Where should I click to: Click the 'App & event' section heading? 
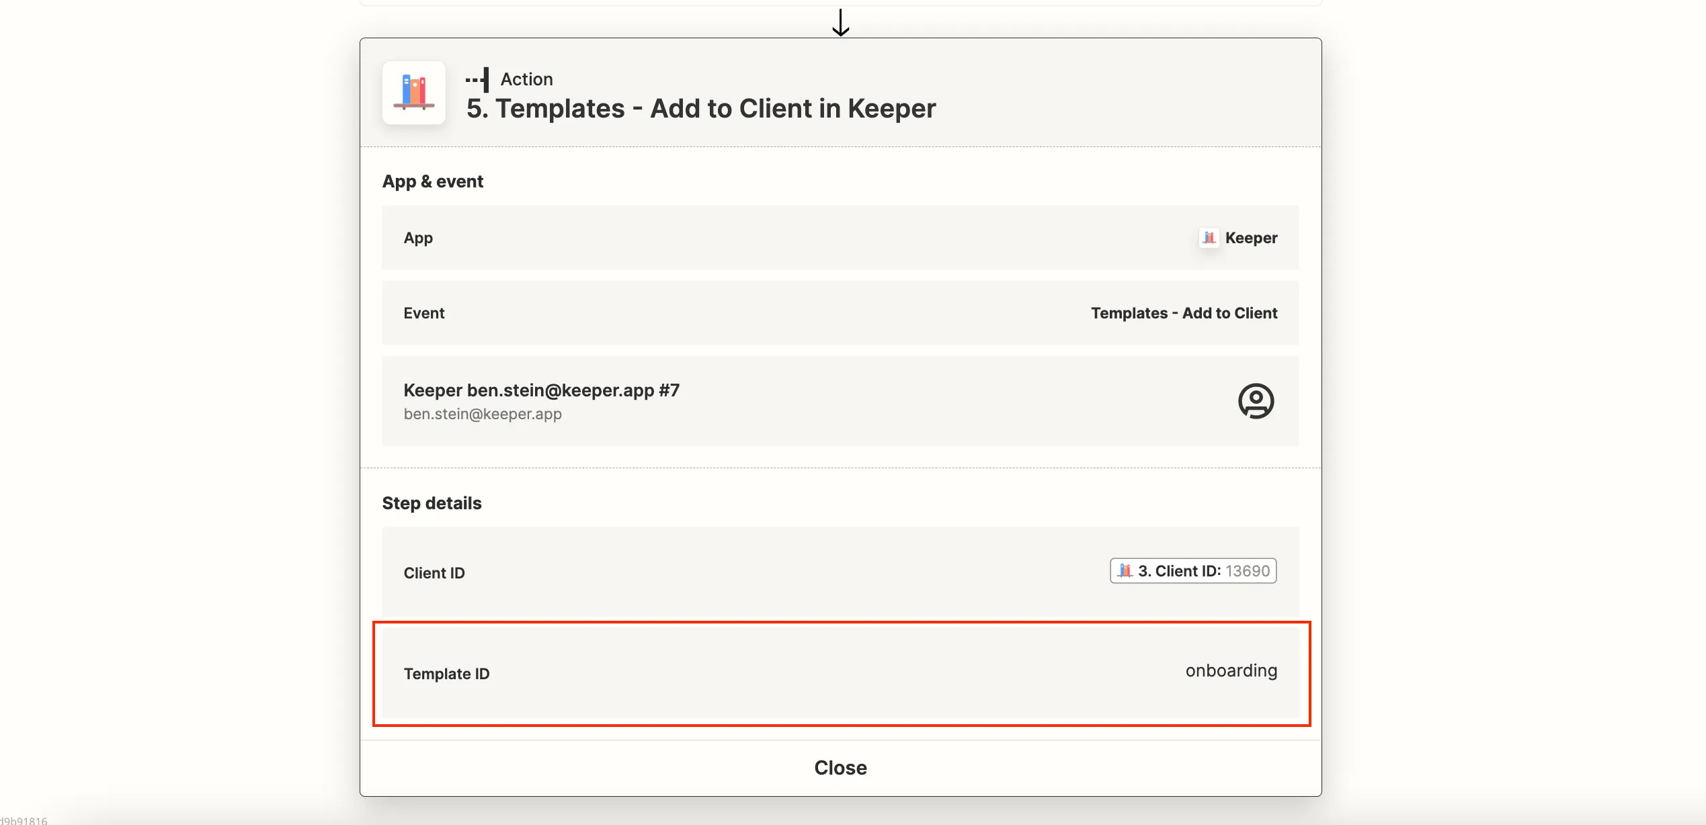433,181
